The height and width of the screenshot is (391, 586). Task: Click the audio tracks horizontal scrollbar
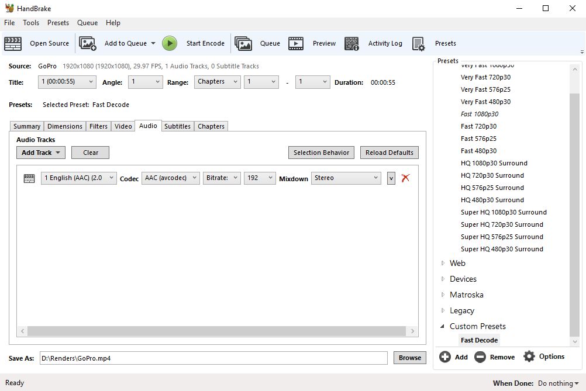pos(217,331)
